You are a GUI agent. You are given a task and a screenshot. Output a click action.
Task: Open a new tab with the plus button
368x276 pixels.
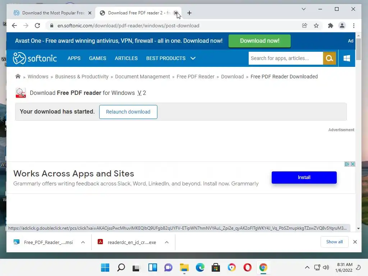pyautogui.click(x=189, y=13)
